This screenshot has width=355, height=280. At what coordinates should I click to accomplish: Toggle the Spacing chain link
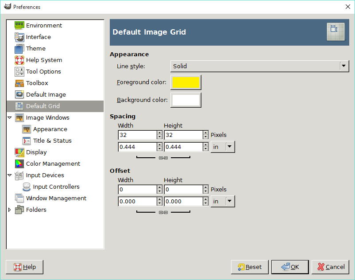click(163, 158)
